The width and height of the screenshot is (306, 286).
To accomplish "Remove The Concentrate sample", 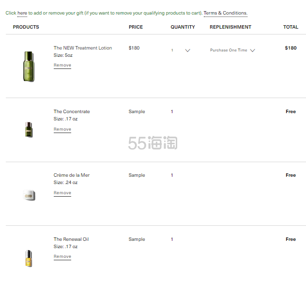I will tap(62, 129).
